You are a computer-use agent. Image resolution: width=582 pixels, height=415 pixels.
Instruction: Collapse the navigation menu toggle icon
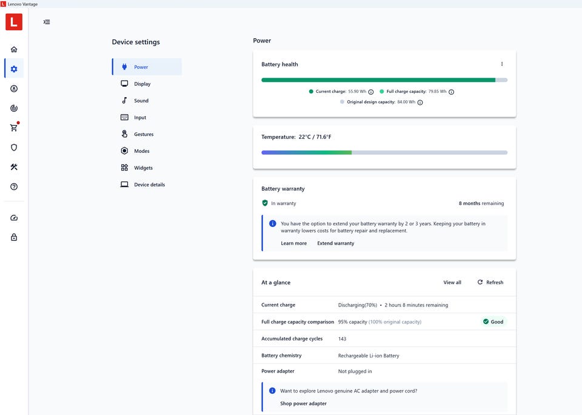[x=47, y=22]
